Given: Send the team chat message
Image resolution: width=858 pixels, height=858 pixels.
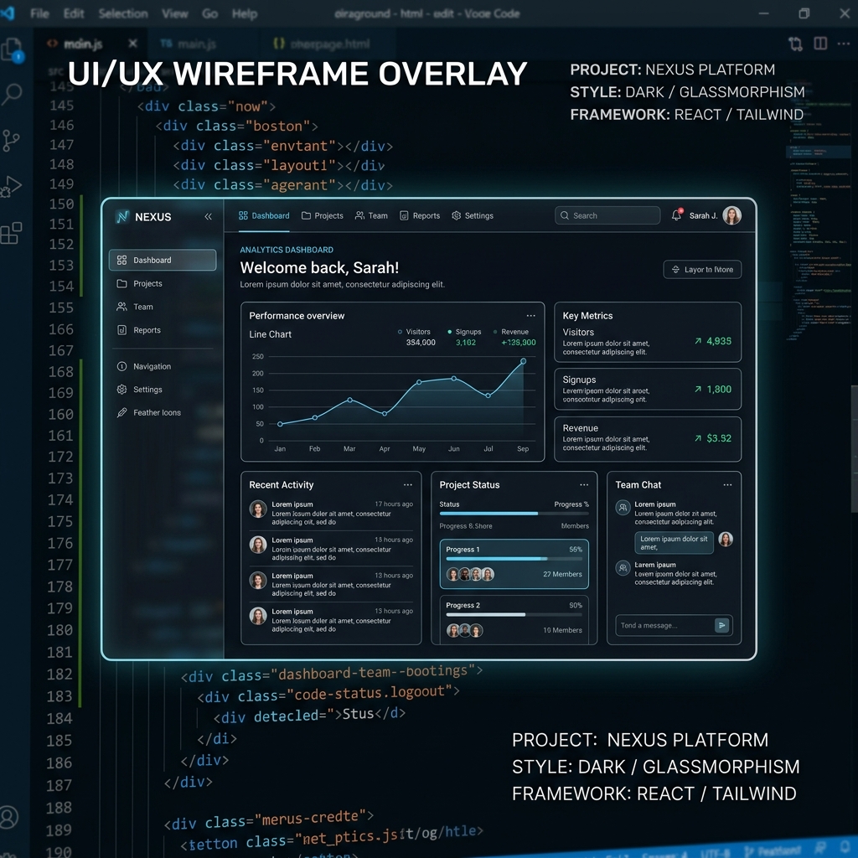Looking at the screenshot, I should [x=721, y=625].
